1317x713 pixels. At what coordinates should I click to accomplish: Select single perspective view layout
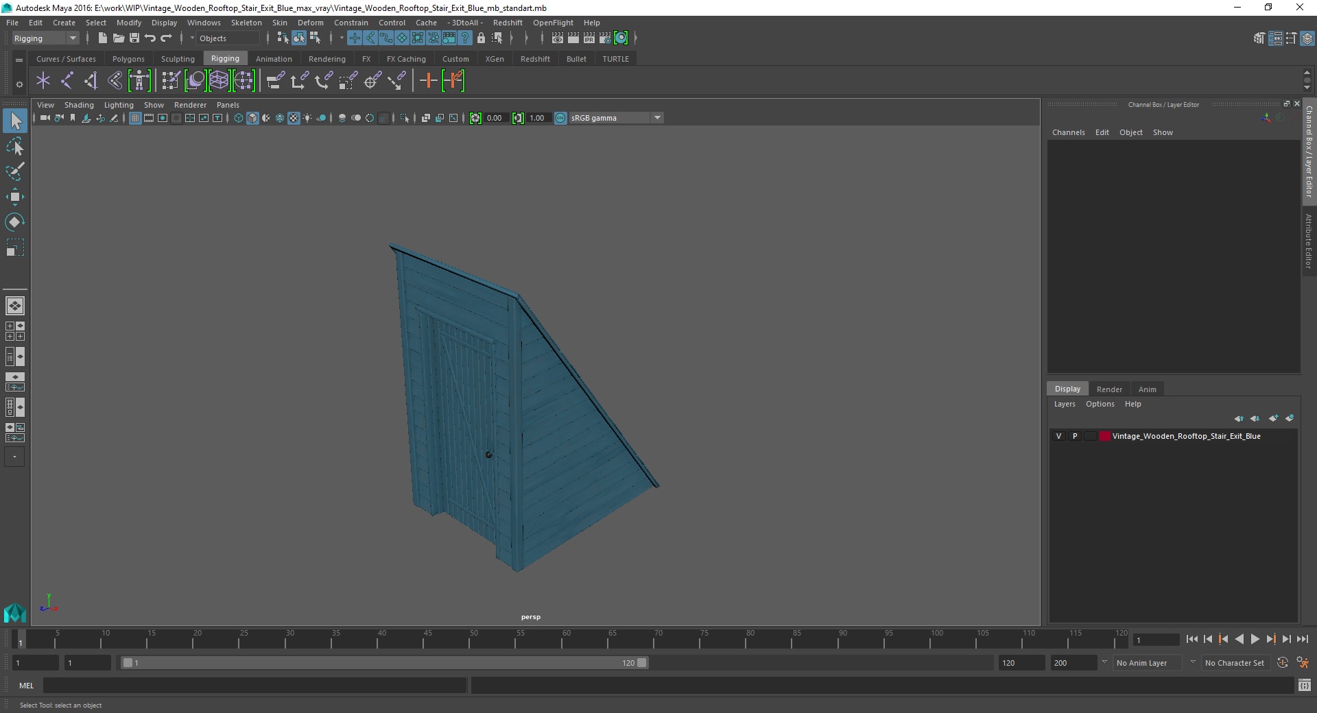[15, 306]
